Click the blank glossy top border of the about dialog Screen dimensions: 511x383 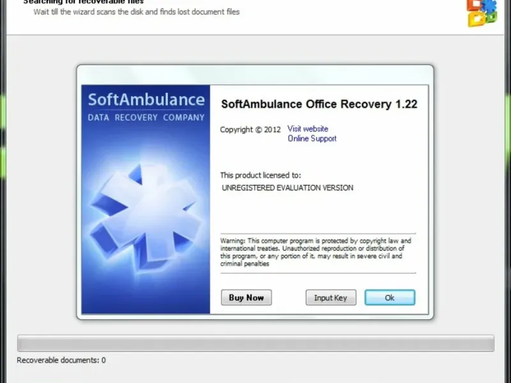click(255, 75)
